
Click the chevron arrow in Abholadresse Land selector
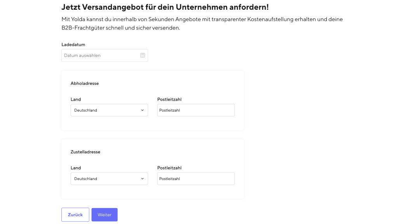pos(142,110)
